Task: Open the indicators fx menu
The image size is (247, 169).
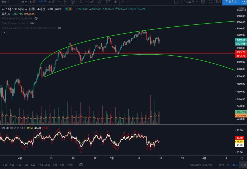Action: [80, 2]
